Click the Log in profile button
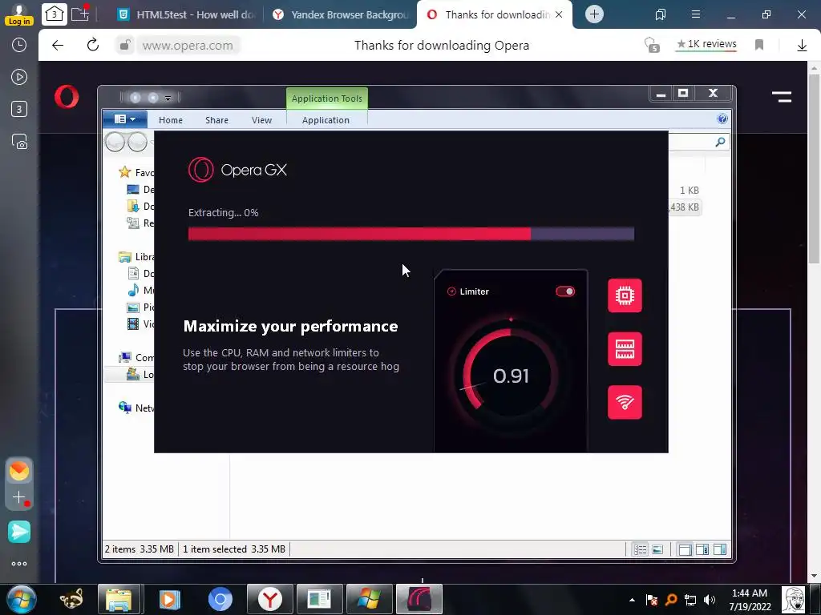Viewport: 821px width, 615px height. [x=19, y=14]
